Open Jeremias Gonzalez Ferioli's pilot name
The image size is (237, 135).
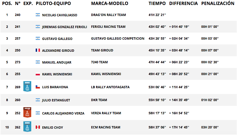pyautogui.click(x=64, y=27)
